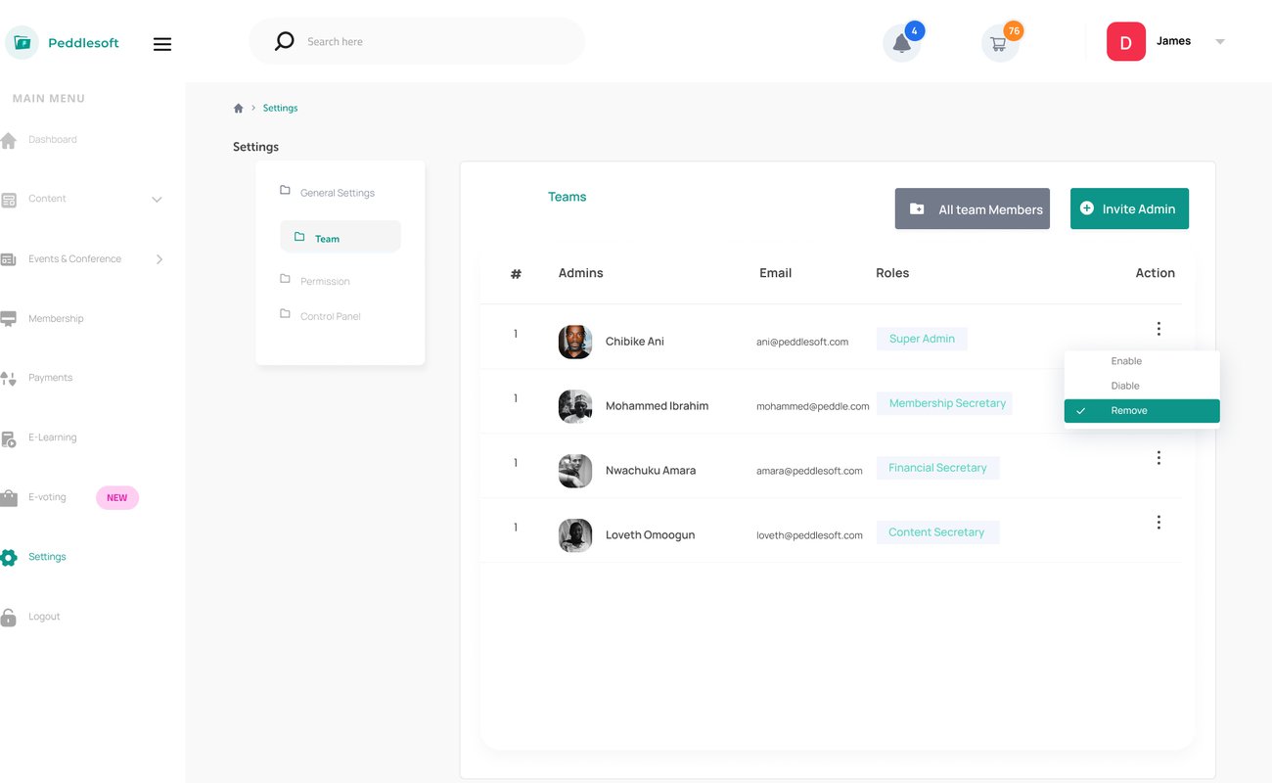
Task: Open the shopping cart icon
Action: (x=998, y=44)
